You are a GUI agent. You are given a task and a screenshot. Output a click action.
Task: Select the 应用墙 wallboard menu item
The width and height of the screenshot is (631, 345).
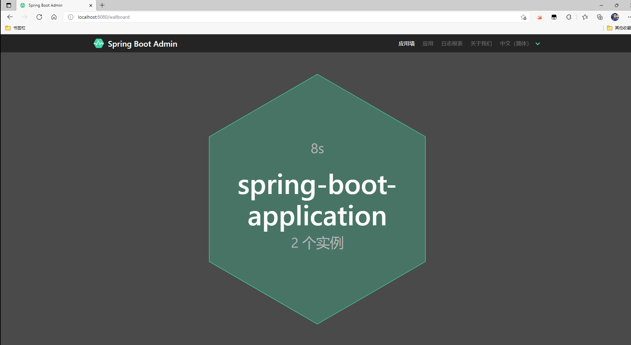(406, 44)
